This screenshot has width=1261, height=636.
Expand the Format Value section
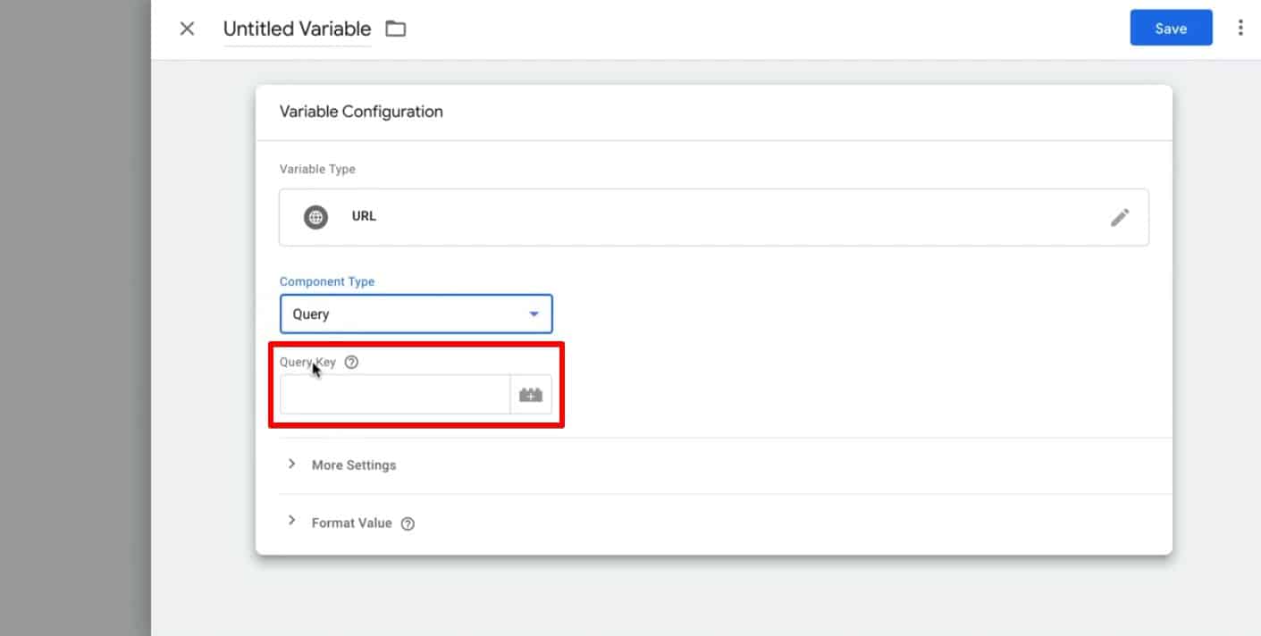coord(351,523)
